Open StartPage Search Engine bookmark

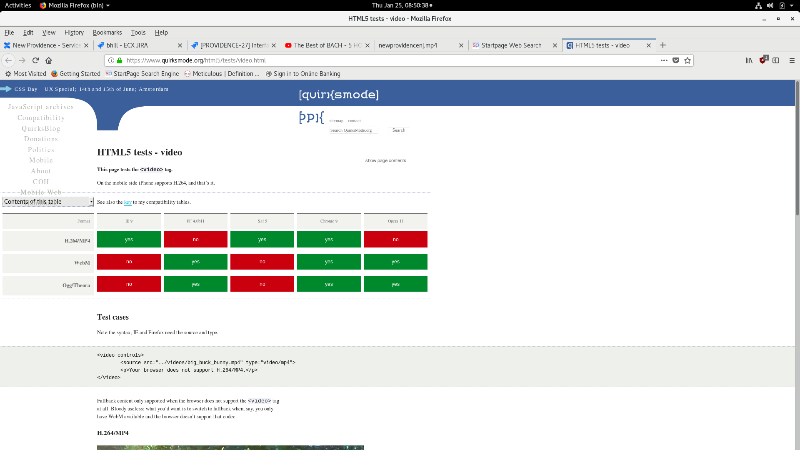(142, 74)
